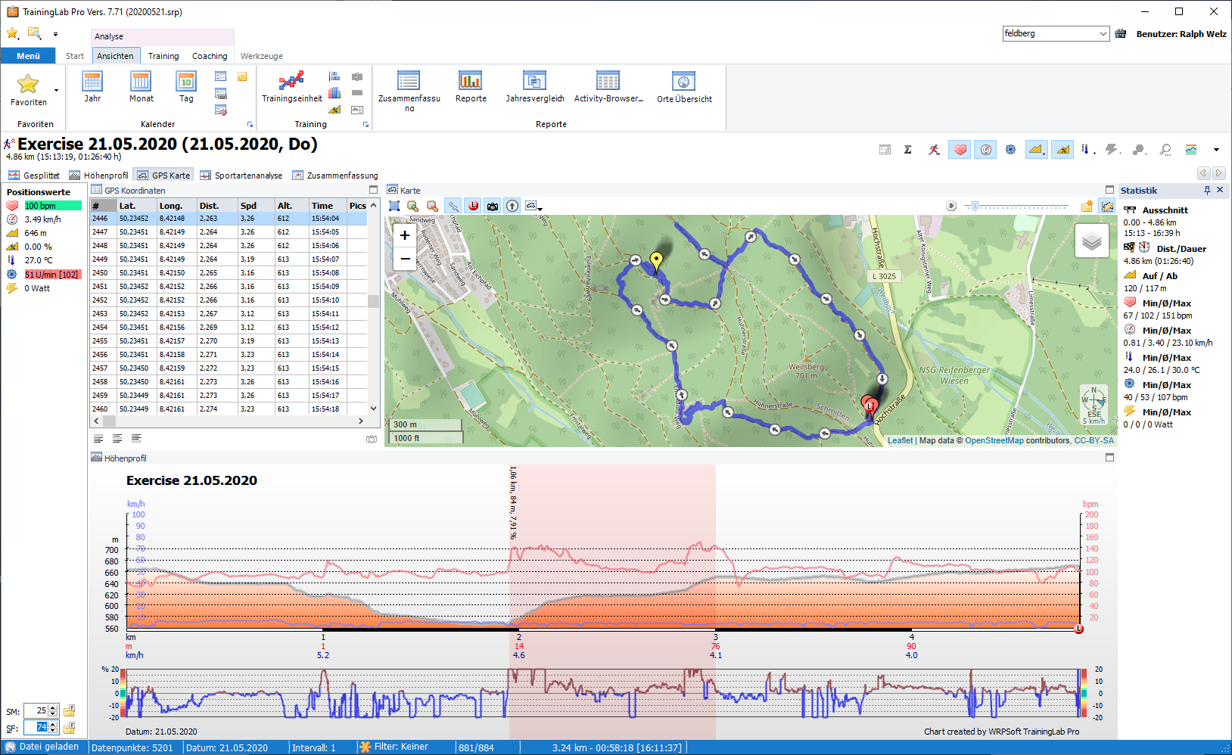Toggle the heart rate curve display
This screenshot has height=755, width=1232.
(x=960, y=150)
